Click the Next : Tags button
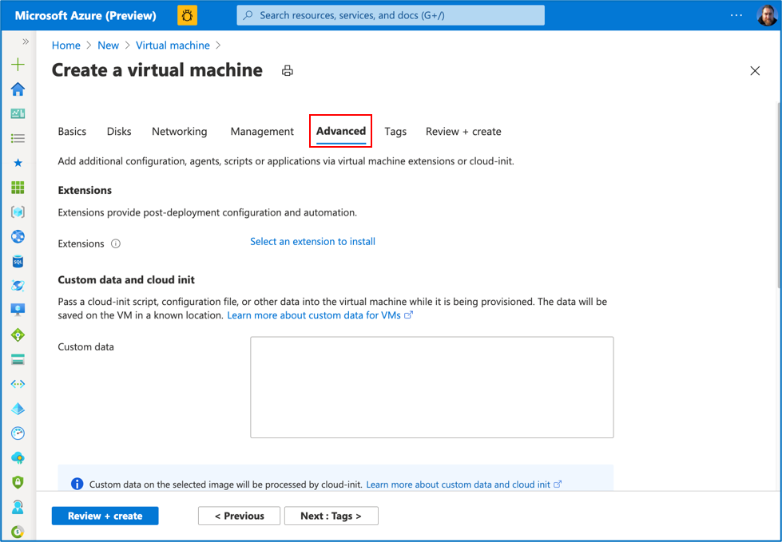This screenshot has width=782, height=542. (331, 516)
